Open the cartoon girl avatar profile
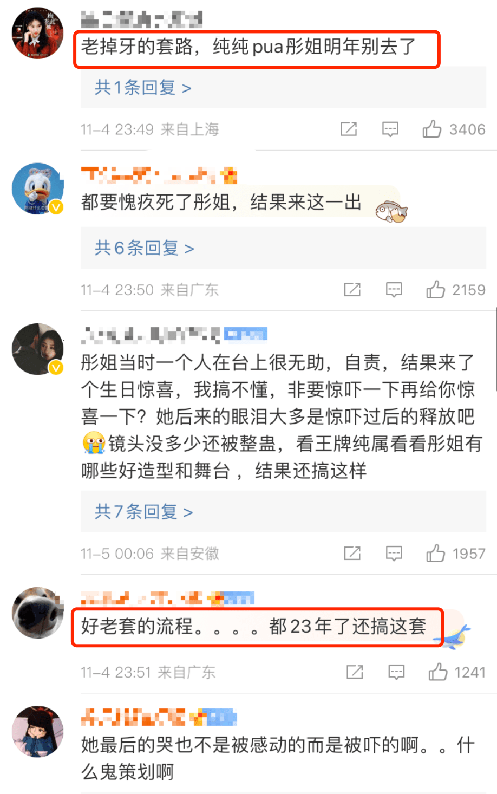The image size is (497, 794). [x=37, y=731]
